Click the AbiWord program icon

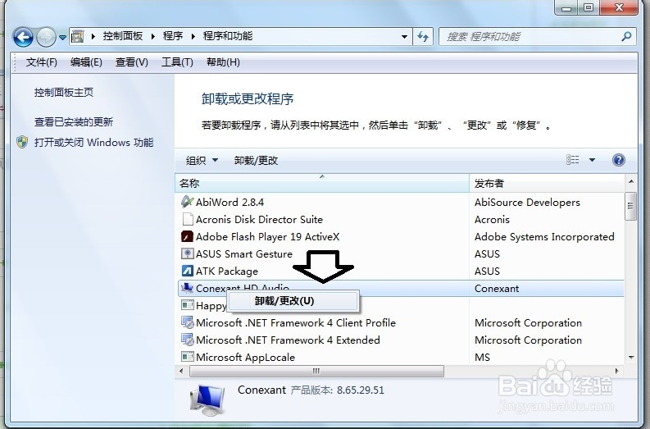[x=188, y=202]
